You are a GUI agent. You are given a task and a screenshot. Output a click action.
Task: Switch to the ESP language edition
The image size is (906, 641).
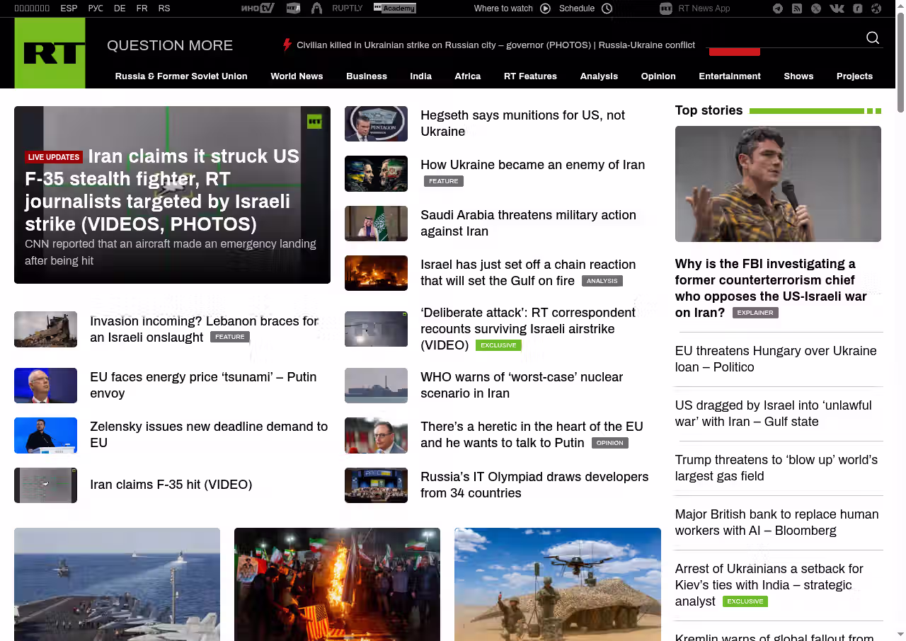pyautogui.click(x=69, y=8)
